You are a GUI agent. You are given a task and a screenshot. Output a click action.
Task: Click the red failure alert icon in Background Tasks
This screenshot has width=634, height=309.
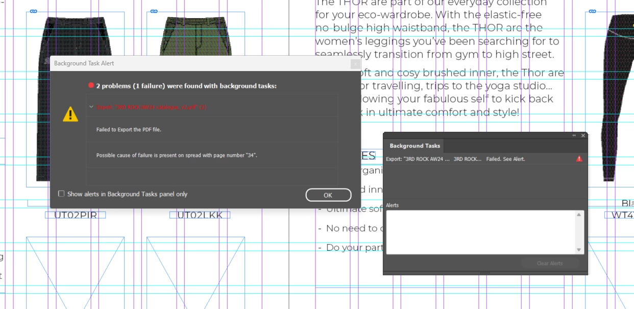(x=579, y=159)
